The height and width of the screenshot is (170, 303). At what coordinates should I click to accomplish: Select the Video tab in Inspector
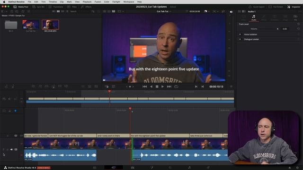pos(243,18)
